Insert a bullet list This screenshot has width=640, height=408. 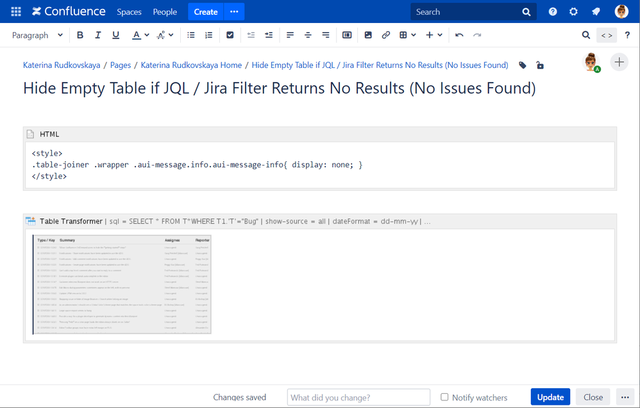click(x=190, y=35)
